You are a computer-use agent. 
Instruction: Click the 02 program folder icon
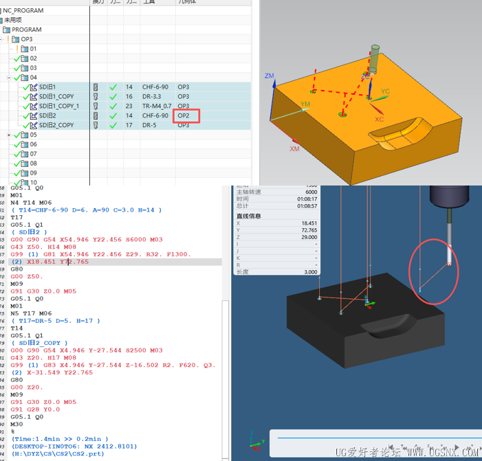tap(25, 58)
